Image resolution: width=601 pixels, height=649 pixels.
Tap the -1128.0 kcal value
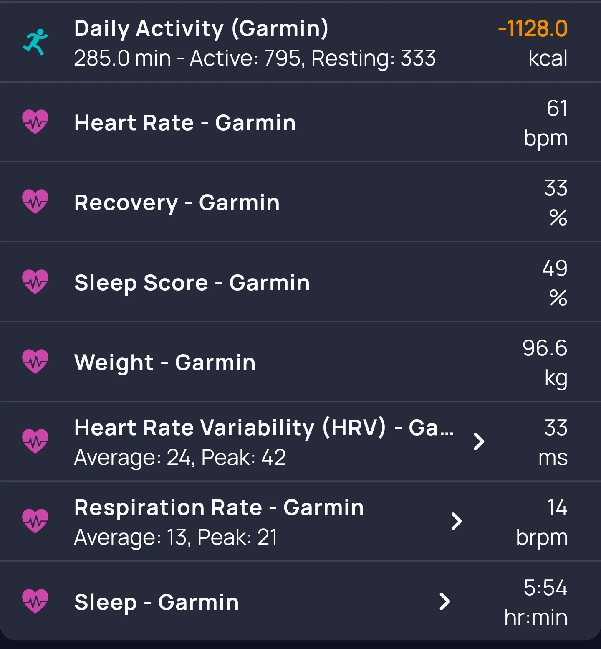(x=533, y=43)
